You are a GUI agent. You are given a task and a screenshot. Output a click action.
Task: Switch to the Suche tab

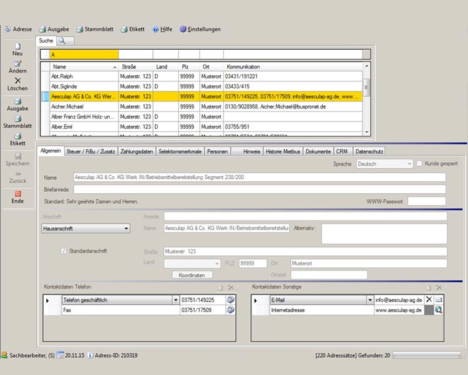click(x=46, y=40)
